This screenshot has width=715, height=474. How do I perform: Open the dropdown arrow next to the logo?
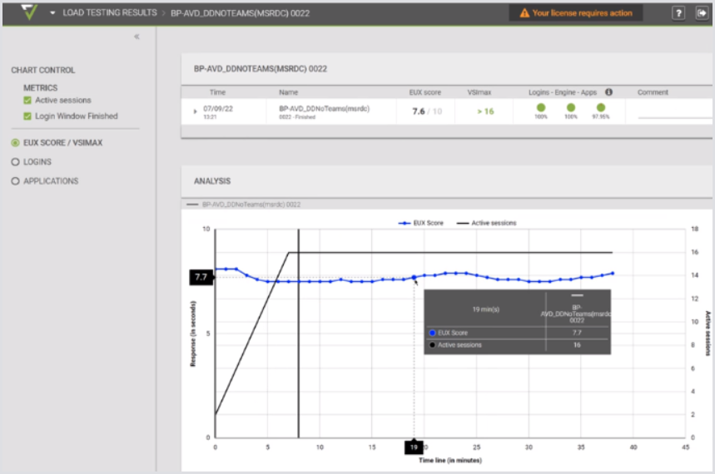[53, 13]
